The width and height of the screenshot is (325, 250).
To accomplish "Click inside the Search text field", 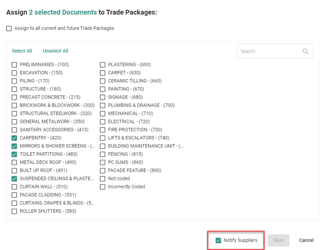I will coord(269,51).
